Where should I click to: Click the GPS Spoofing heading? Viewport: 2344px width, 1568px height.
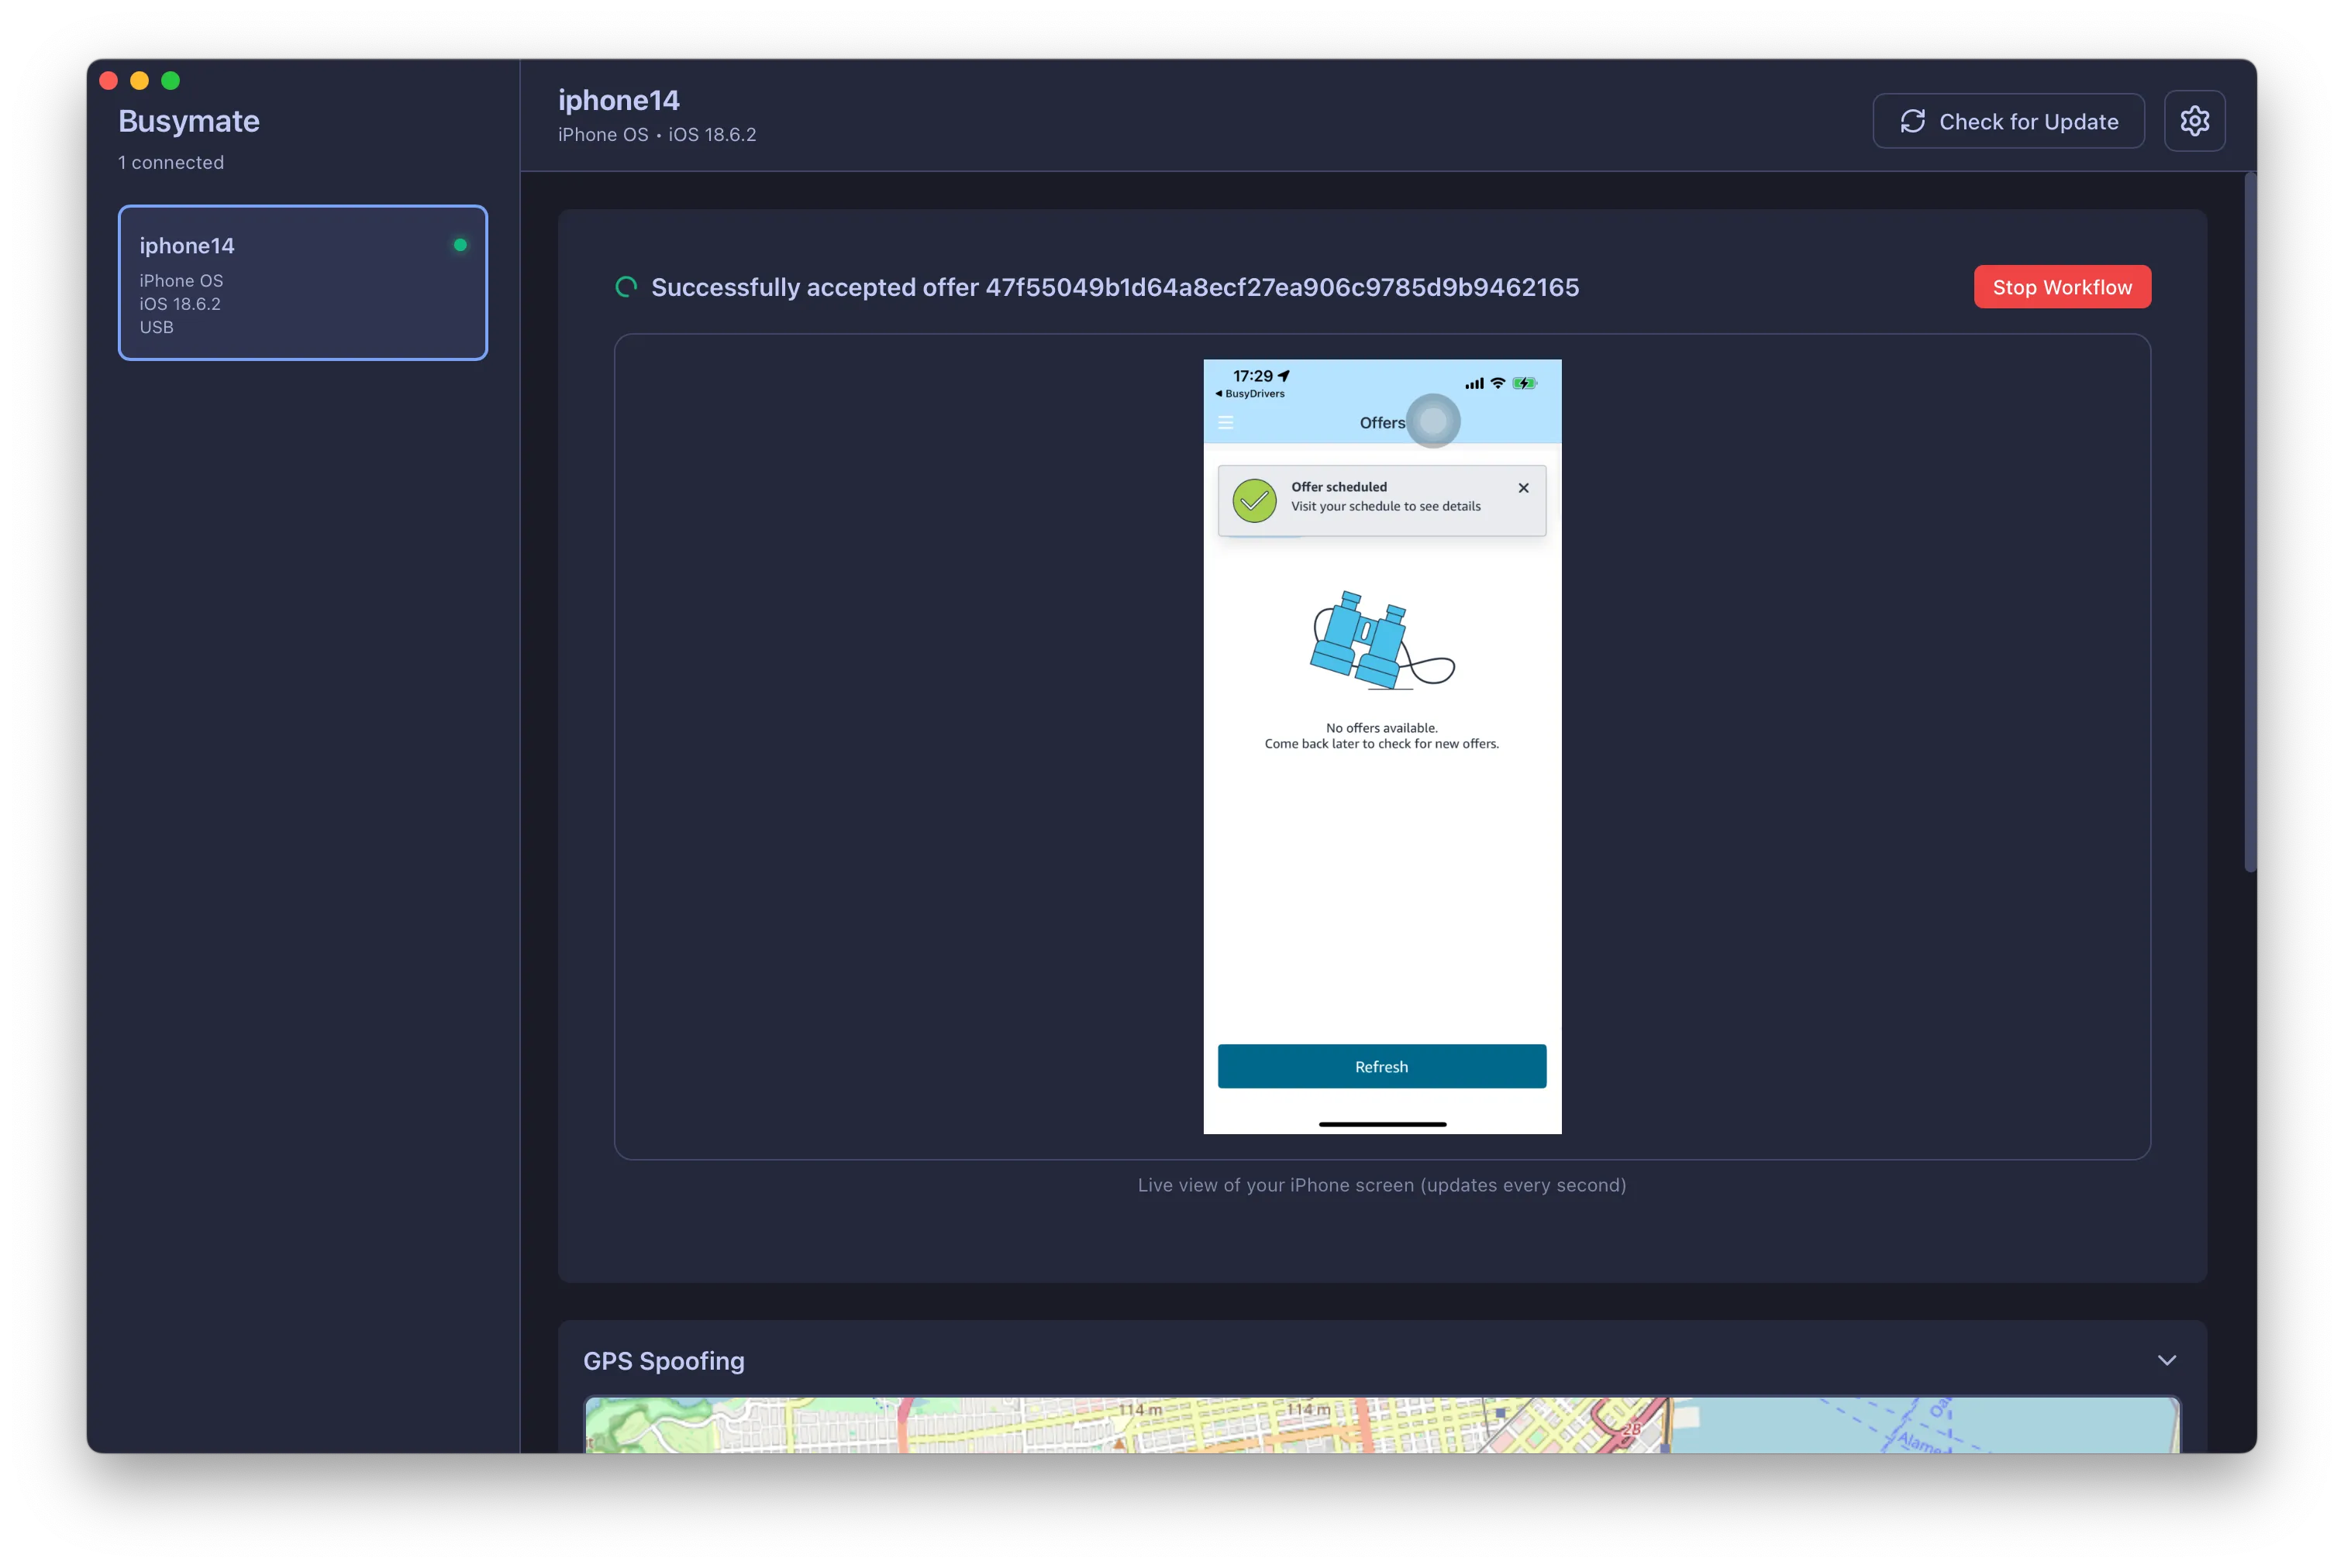point(664,1361)
